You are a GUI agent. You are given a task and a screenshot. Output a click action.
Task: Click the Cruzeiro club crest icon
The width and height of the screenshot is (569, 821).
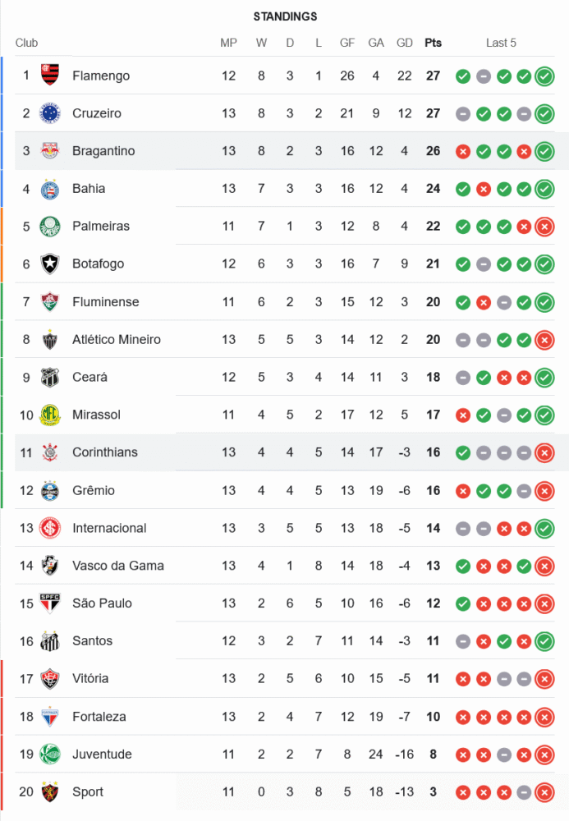[x=50, y=113]
